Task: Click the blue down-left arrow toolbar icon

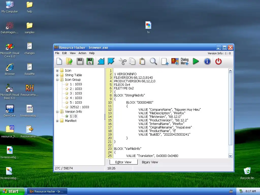Action: (101, 61)
